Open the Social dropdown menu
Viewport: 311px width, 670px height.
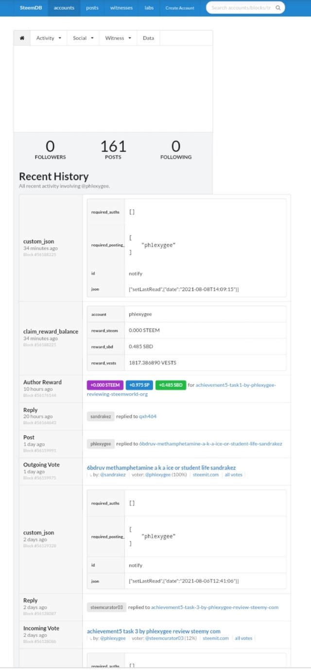point(83,38)
